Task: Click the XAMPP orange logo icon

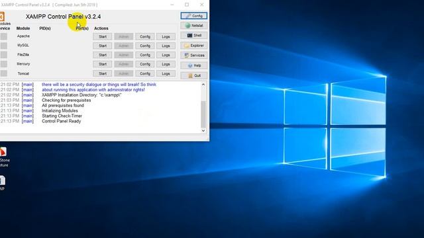Action: coord(2,17)
